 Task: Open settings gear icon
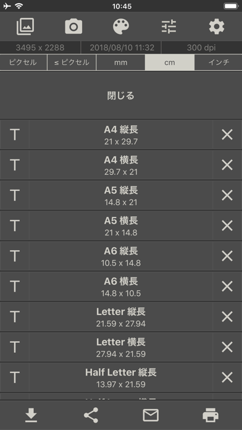click(217, 27)
